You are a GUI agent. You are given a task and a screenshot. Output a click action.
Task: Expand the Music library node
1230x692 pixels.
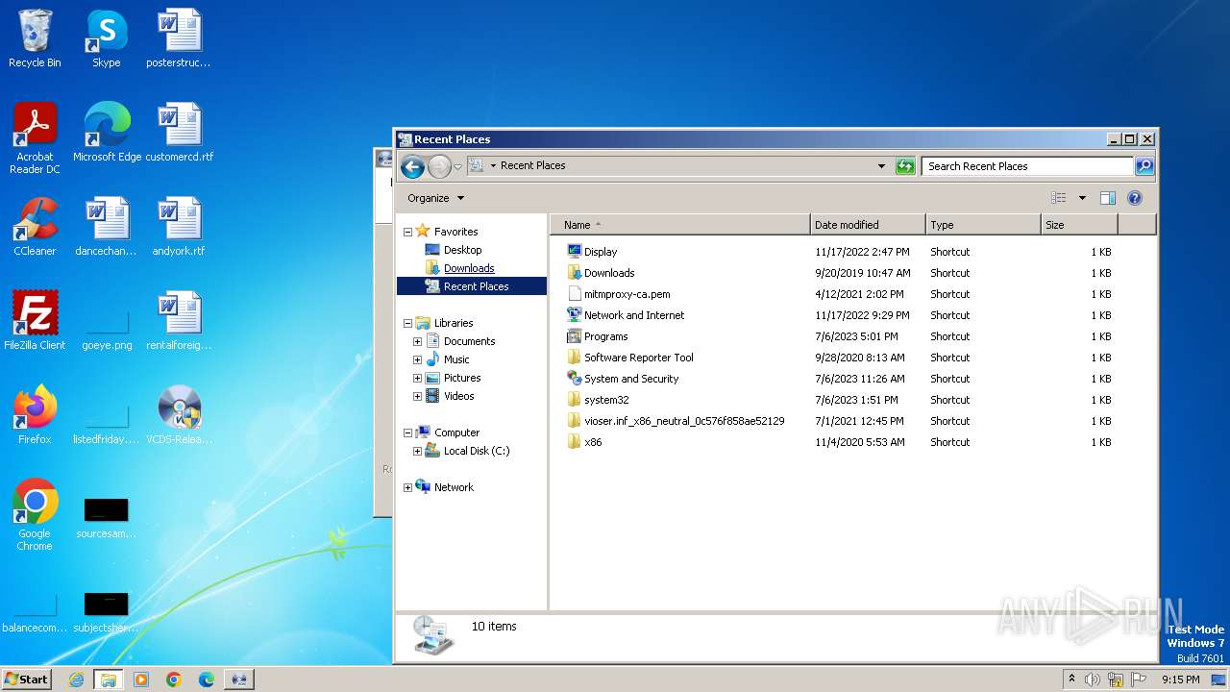point(417,359)
